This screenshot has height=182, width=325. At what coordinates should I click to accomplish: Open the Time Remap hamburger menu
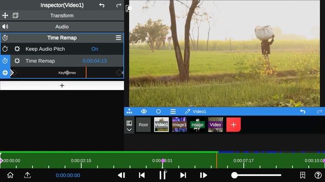coord(118,38)
